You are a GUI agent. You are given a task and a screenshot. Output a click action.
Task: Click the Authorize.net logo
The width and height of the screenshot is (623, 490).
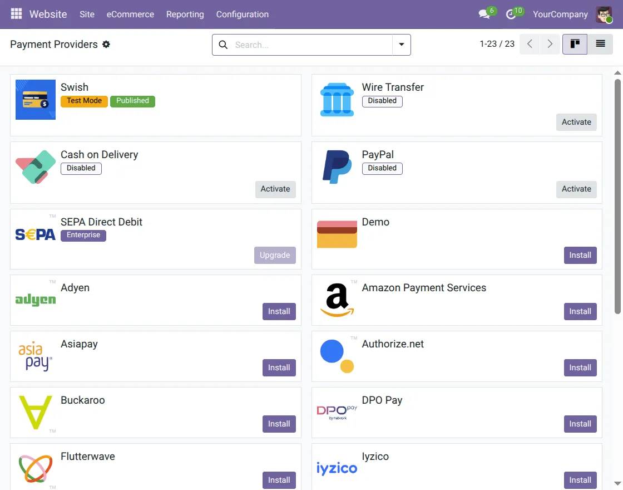click(337, 356)
